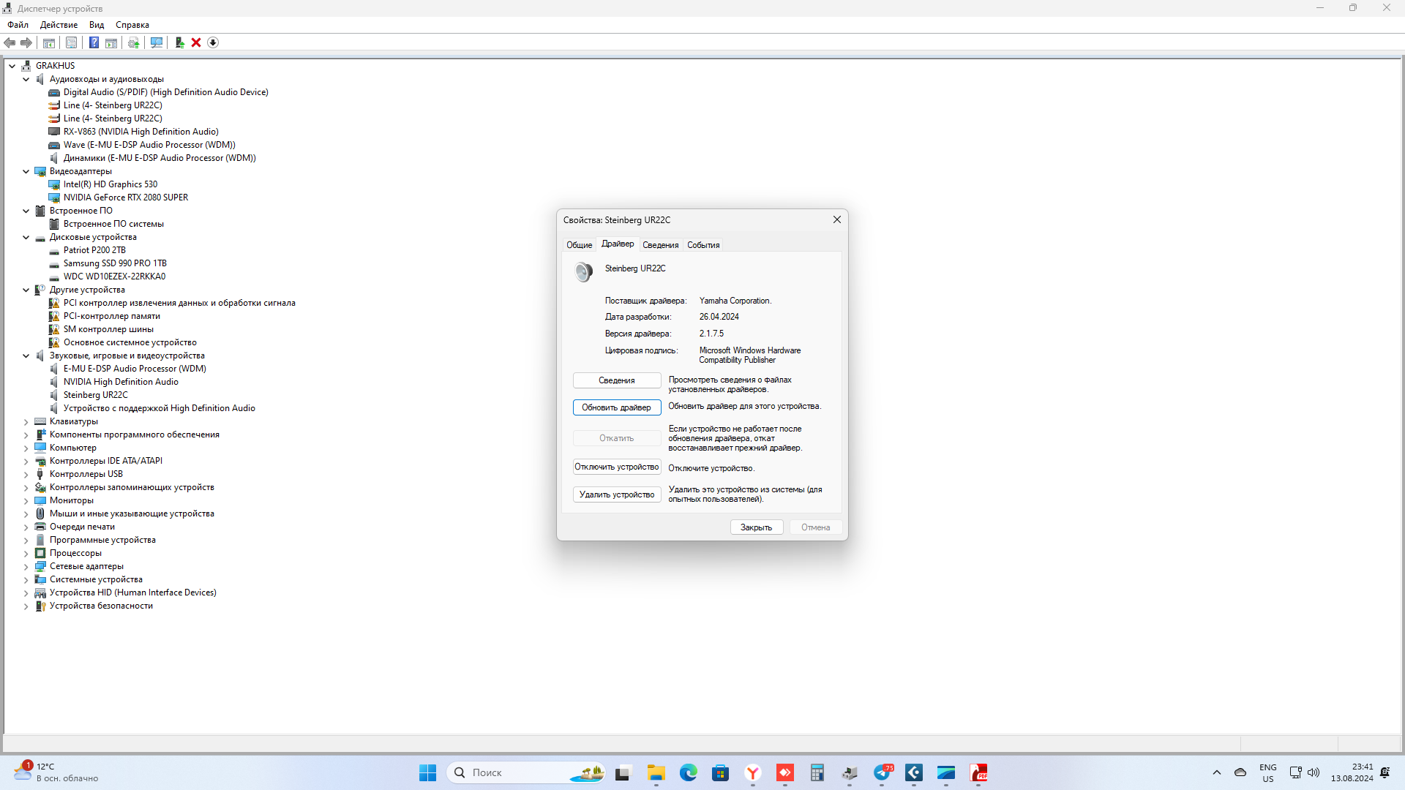1405x790 pixels.
Task: Select NVIDIA GeForce RTX 2080 SUPER in tree
Action: pyautogui.click(x=125, y=197)
